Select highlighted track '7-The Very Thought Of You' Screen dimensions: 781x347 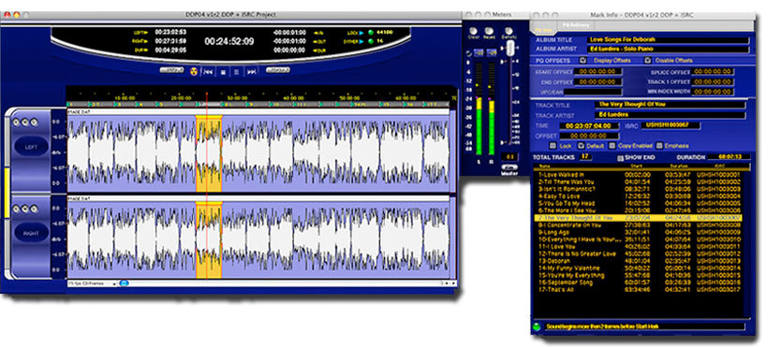coord(638,218)
